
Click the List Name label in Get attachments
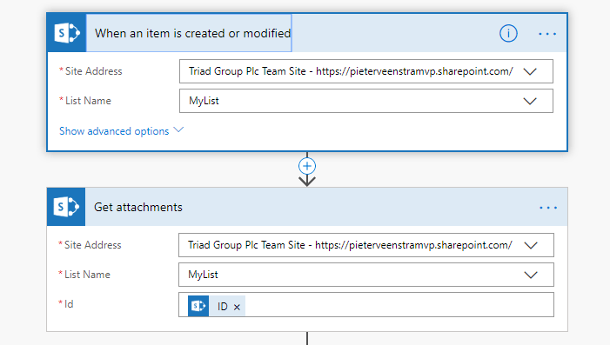[87, 275]
